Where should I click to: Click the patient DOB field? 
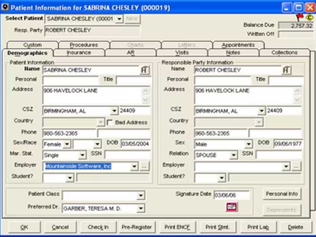coord(135,144)
